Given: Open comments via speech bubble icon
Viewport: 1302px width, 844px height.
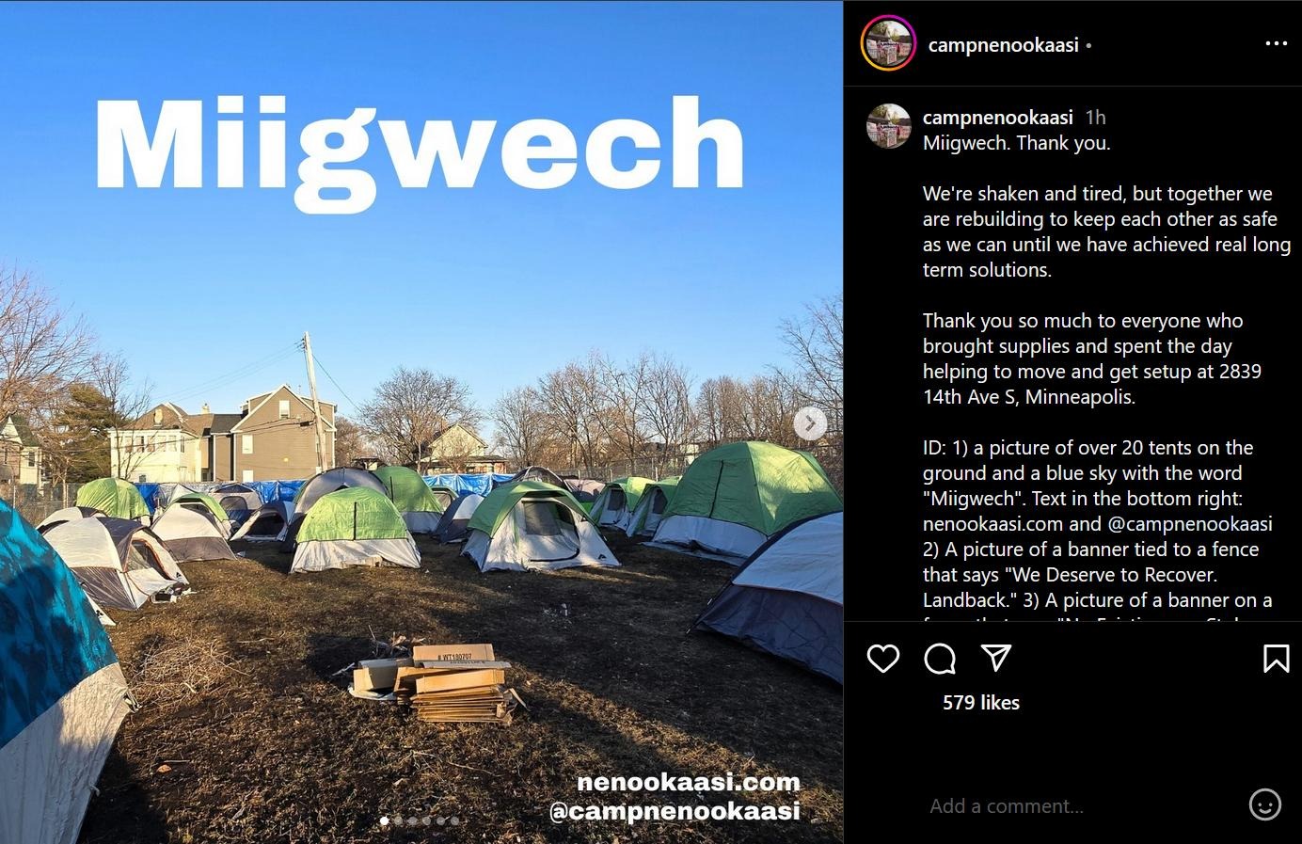Looking at the screenshot, I should pos(939,659).
